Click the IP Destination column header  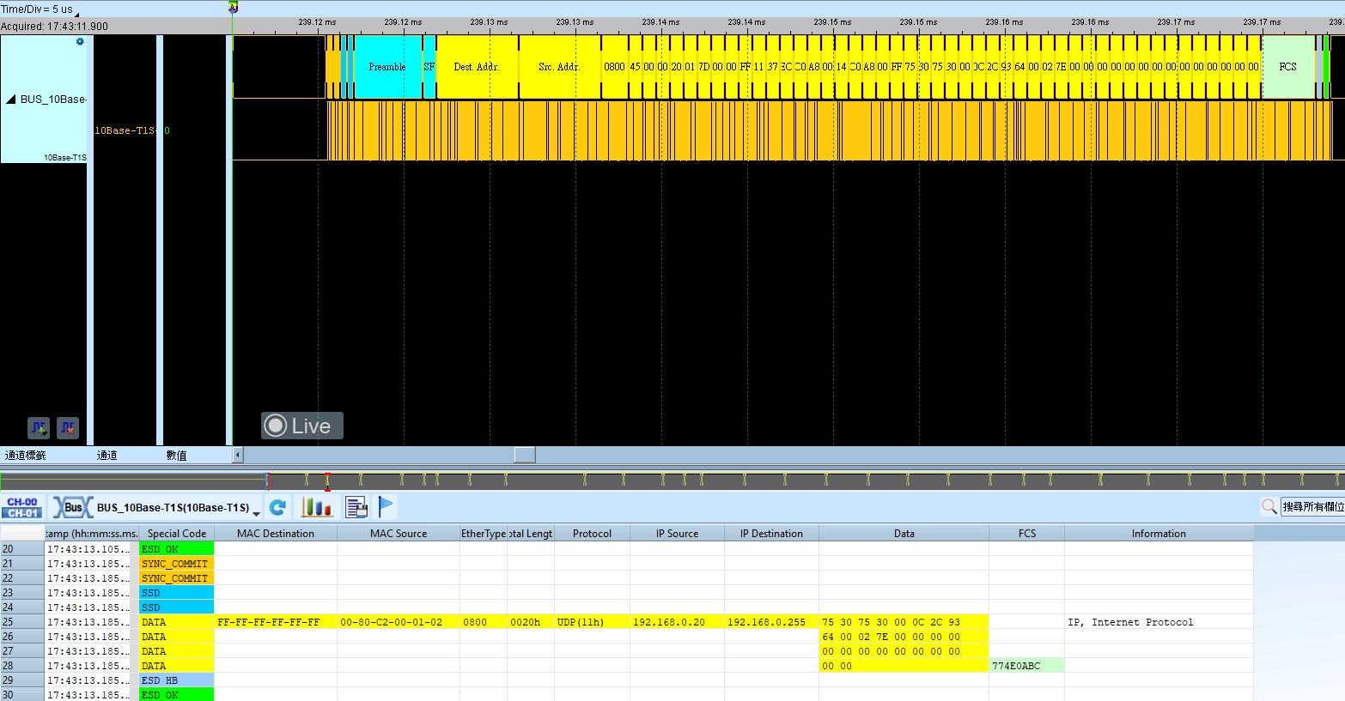[x=771, y=534]
